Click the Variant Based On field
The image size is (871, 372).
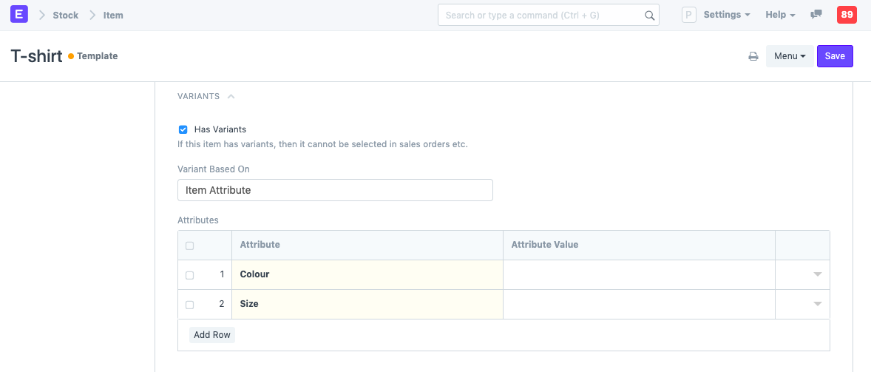(335, 190)
